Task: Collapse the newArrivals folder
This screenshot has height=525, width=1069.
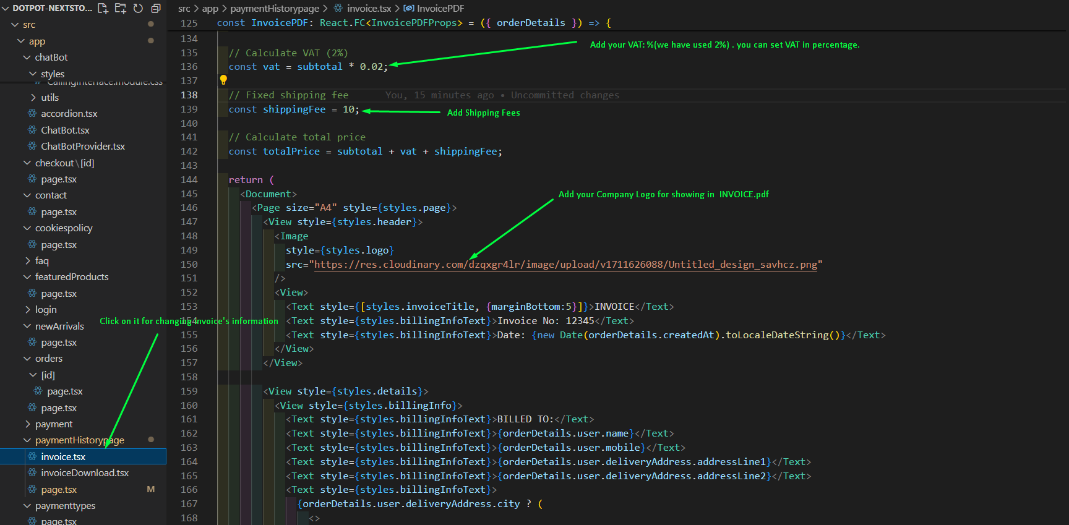Action: pos(27,326)
